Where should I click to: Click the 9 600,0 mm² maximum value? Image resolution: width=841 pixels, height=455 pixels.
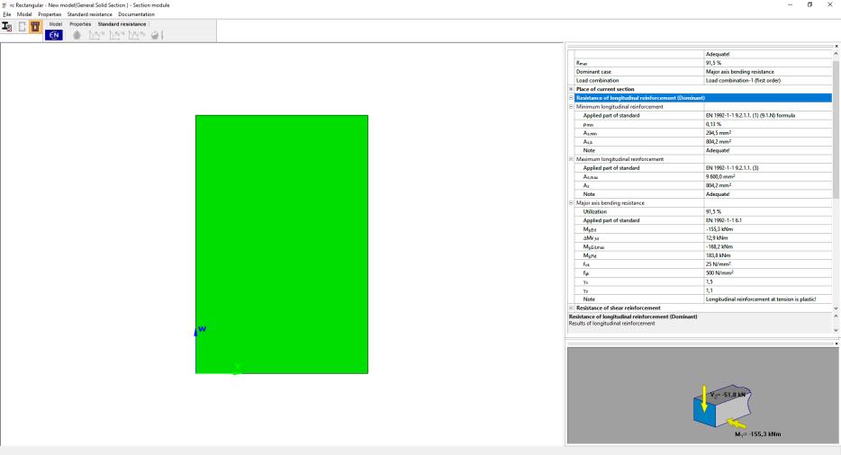click(x=720, y=176)
